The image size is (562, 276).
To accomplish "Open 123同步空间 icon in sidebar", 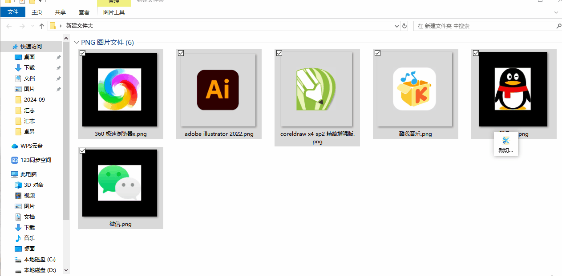I will tap(15, 160).
